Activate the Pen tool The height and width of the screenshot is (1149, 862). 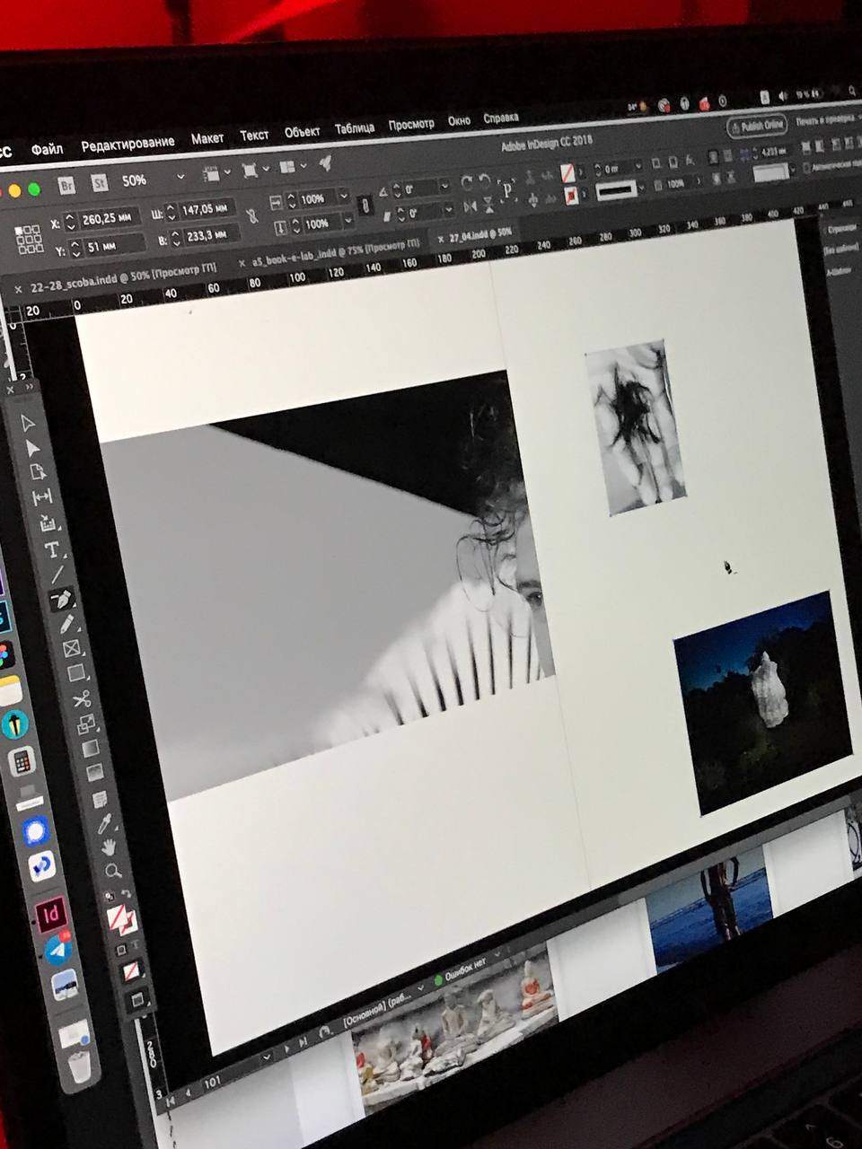point(59,599)
